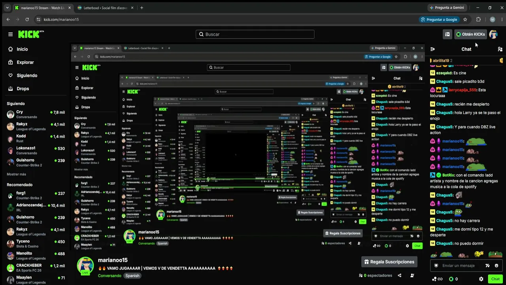Click the chat shield badge icon

coord(436,266)
